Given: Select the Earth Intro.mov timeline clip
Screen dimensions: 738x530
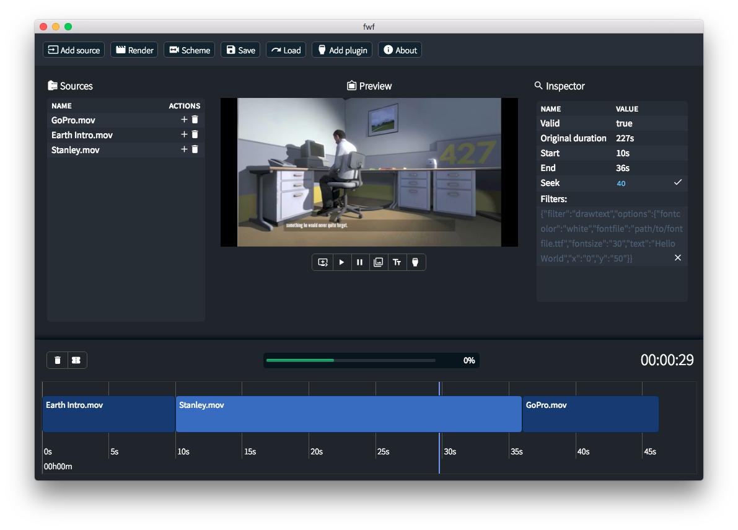Looking at the screenshot, I should tap(109, 414).
